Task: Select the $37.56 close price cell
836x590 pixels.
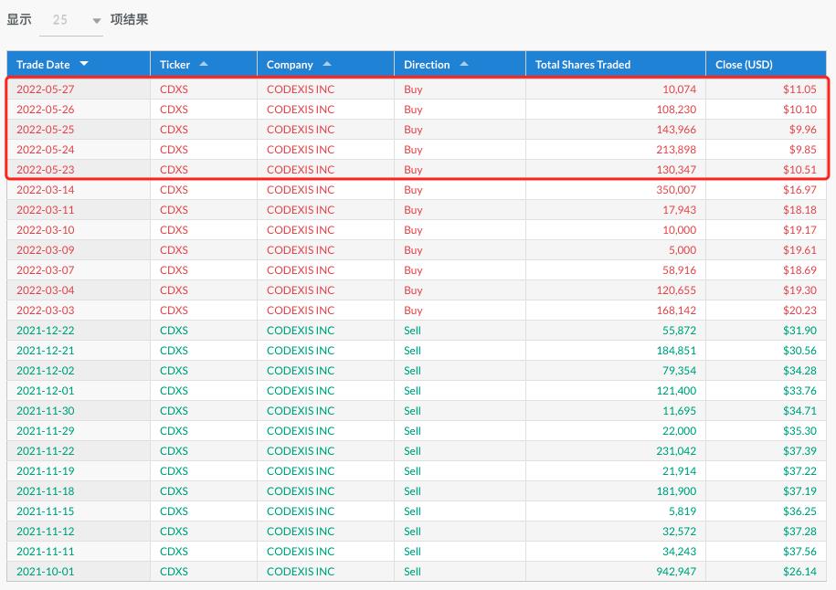Action: tap(799, 552)
